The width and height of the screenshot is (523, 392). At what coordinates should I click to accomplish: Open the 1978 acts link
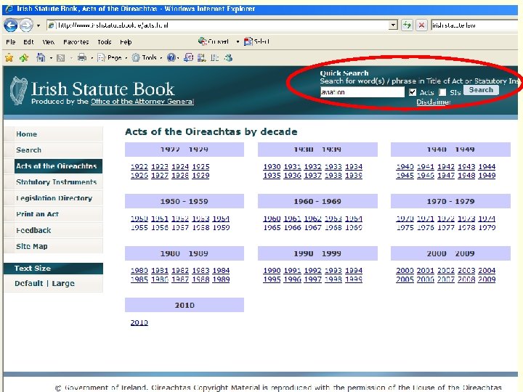tap(466, 228)
